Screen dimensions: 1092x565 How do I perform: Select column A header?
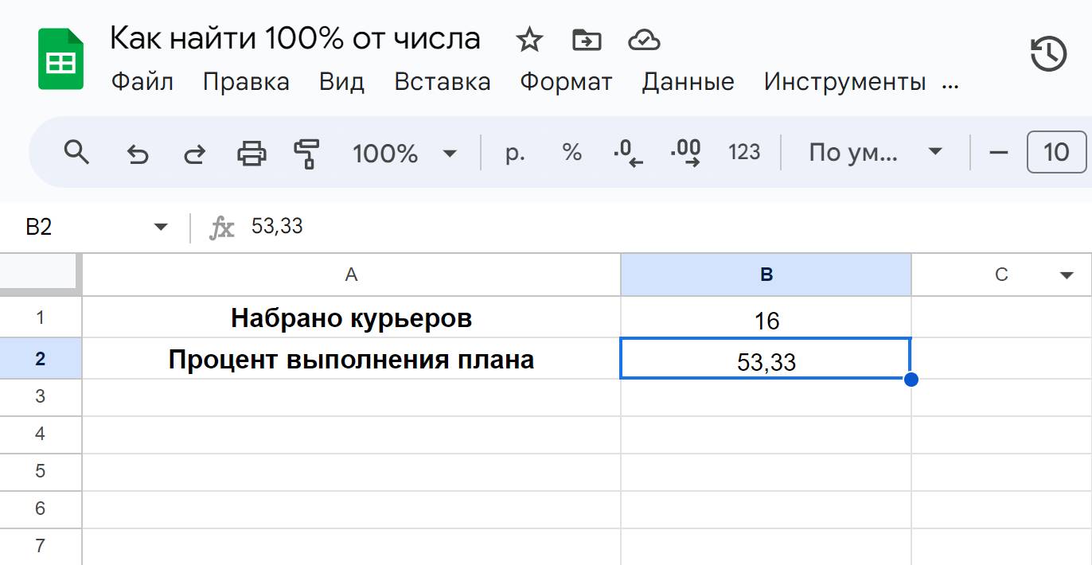coord(351,275)
